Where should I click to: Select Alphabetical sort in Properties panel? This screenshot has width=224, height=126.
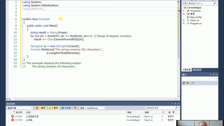[188, 83]
